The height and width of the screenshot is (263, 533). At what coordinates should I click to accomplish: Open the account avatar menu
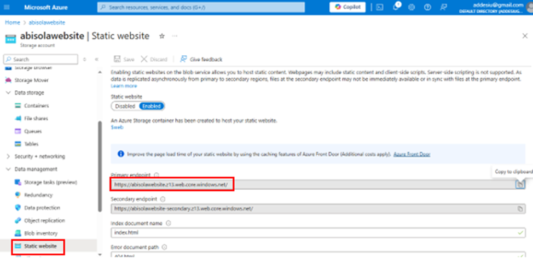click(530, 8)
